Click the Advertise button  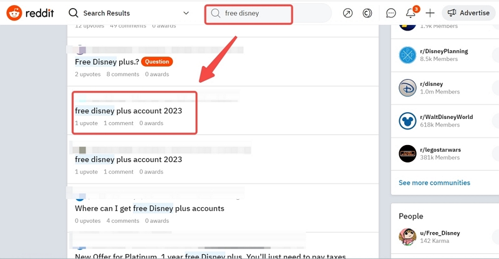click(469, 13)
